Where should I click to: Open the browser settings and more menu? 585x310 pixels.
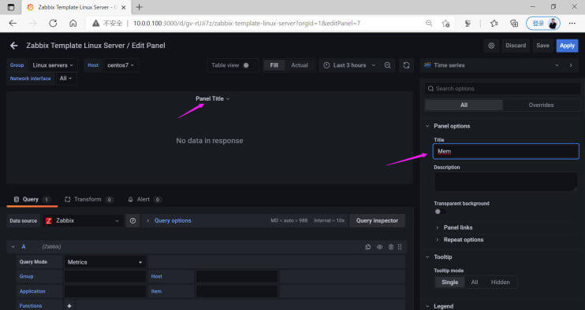(x=572, y=23)
